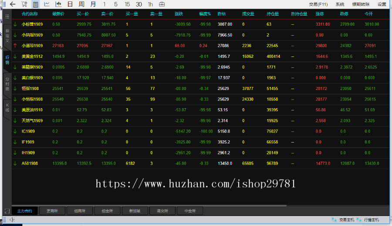Sort by the 幅度% column header
392x226 pixels.
(205, 14)
